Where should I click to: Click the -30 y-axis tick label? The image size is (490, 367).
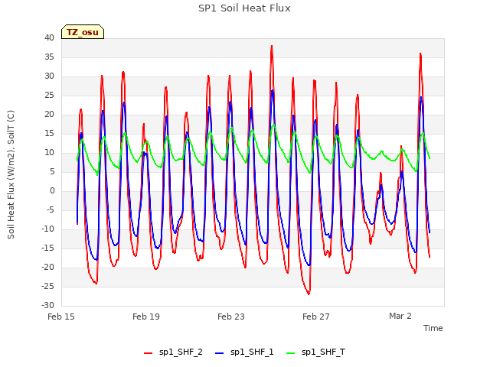coord(47,305)
